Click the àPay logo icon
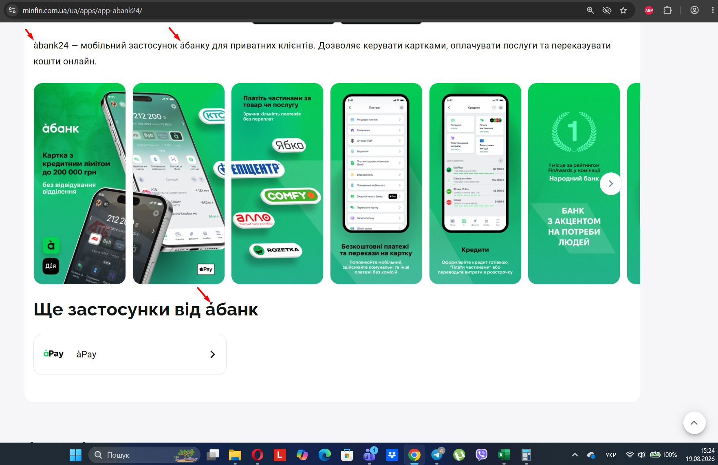 click(x=53, y=354)
